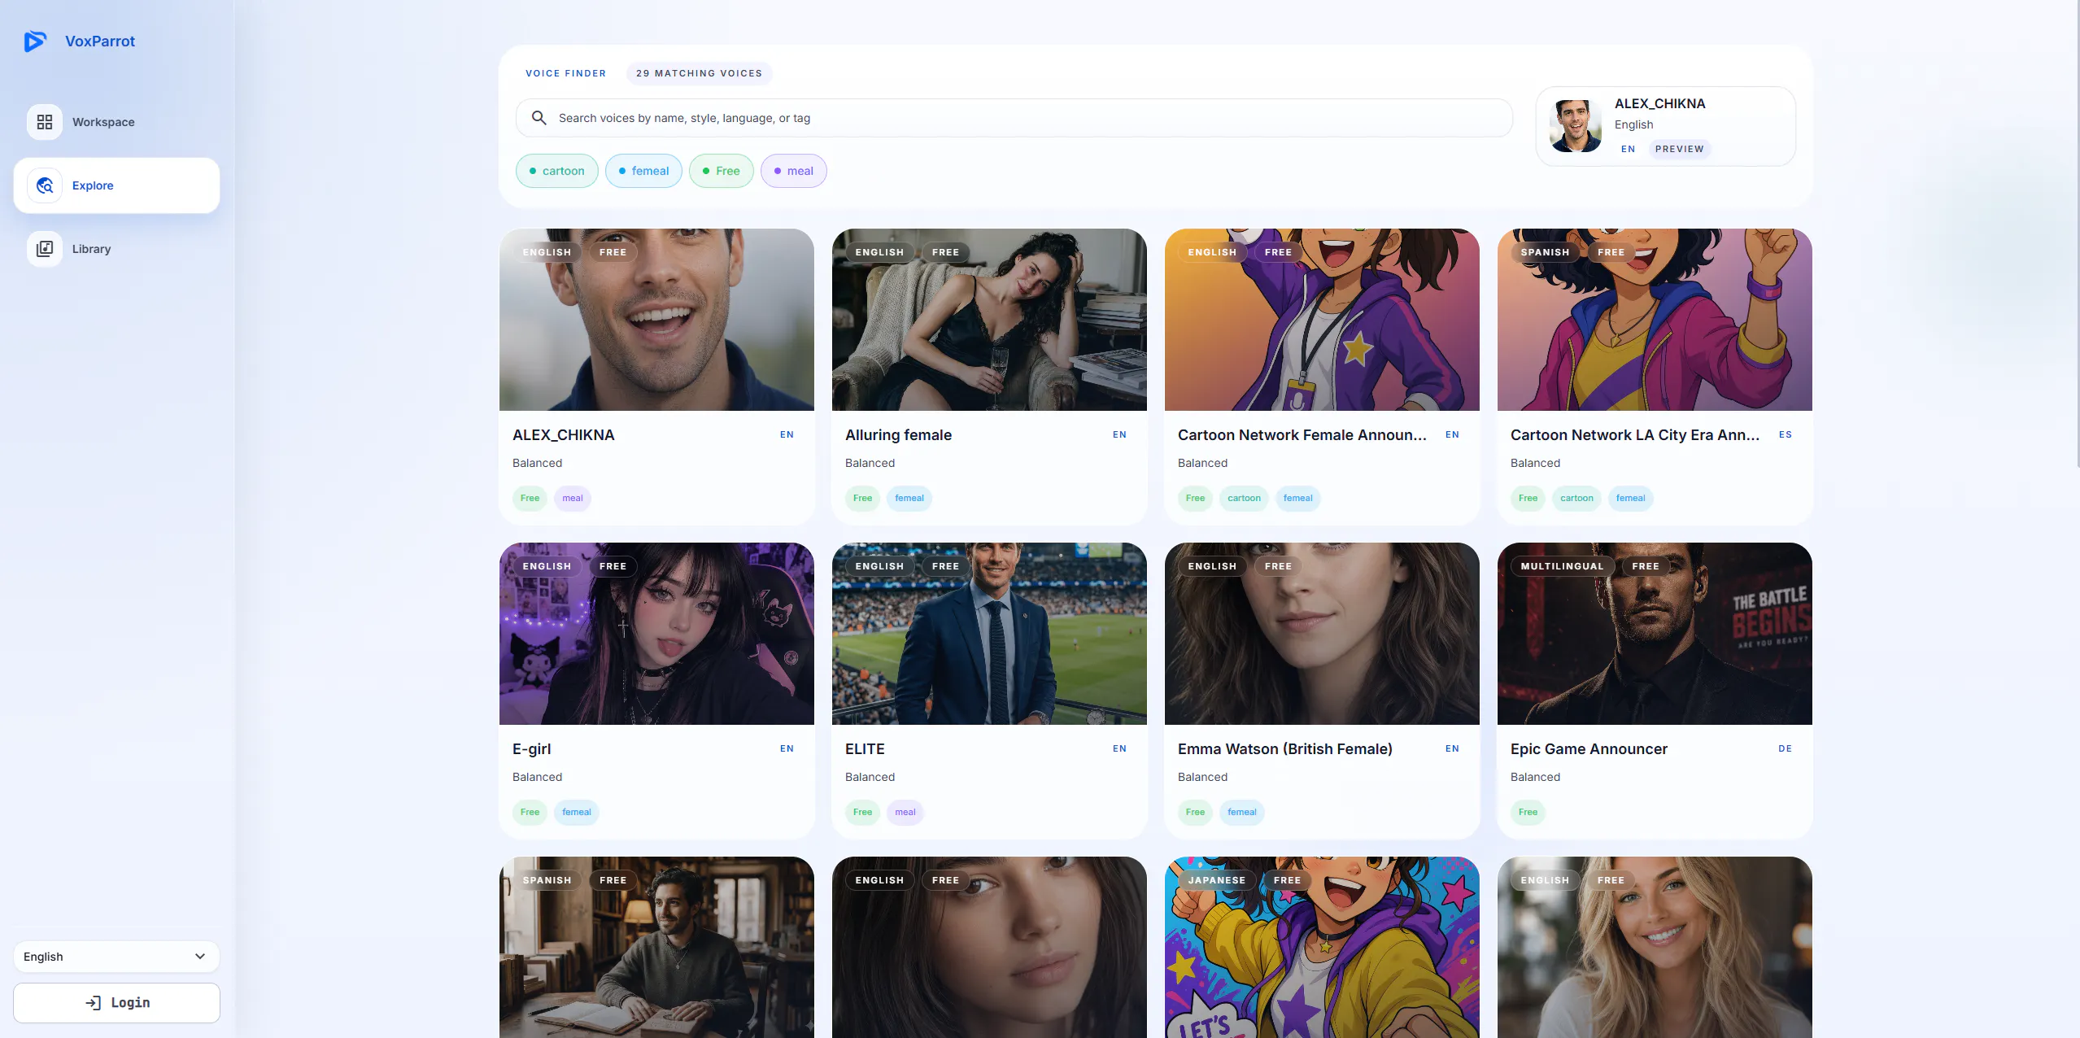Click ES language code on LA City Era card
The image size is (2080, 1038).
(x=1785, y=434)
